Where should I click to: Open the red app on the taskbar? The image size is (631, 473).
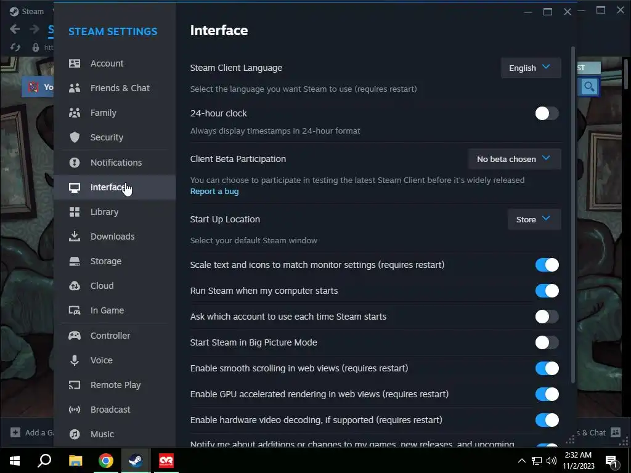point(166,461)
